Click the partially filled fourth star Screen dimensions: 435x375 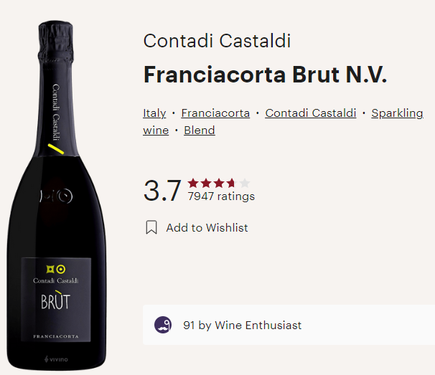(232, 184)
